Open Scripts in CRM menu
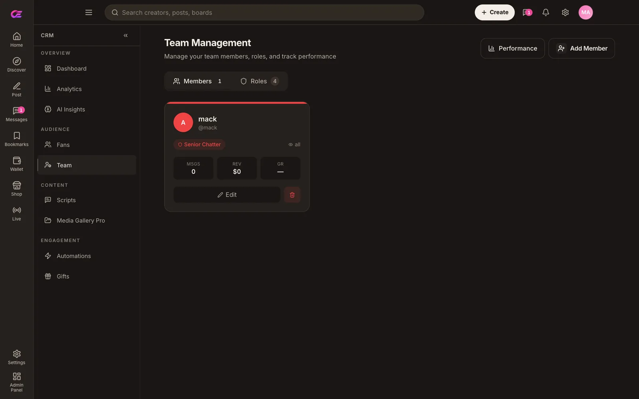This screenshot has width=639, height=399. [87, 200]
